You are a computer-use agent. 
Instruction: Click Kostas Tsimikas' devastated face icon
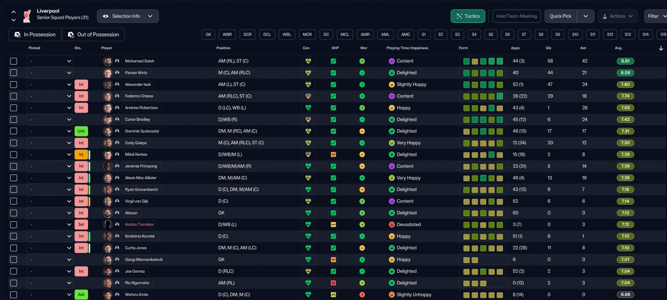click(x=392, y=224)
